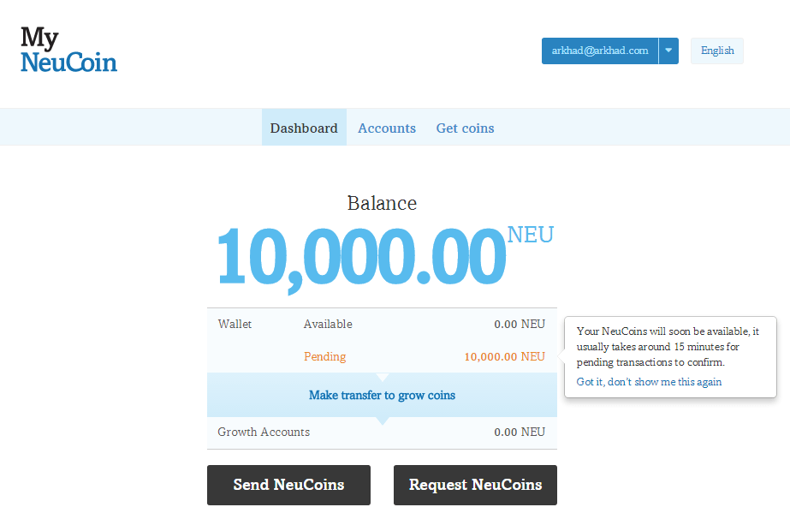Screen dimensions: 790x519
Task: Open the account dropdown arrow
Action: [x=668, y=51]
